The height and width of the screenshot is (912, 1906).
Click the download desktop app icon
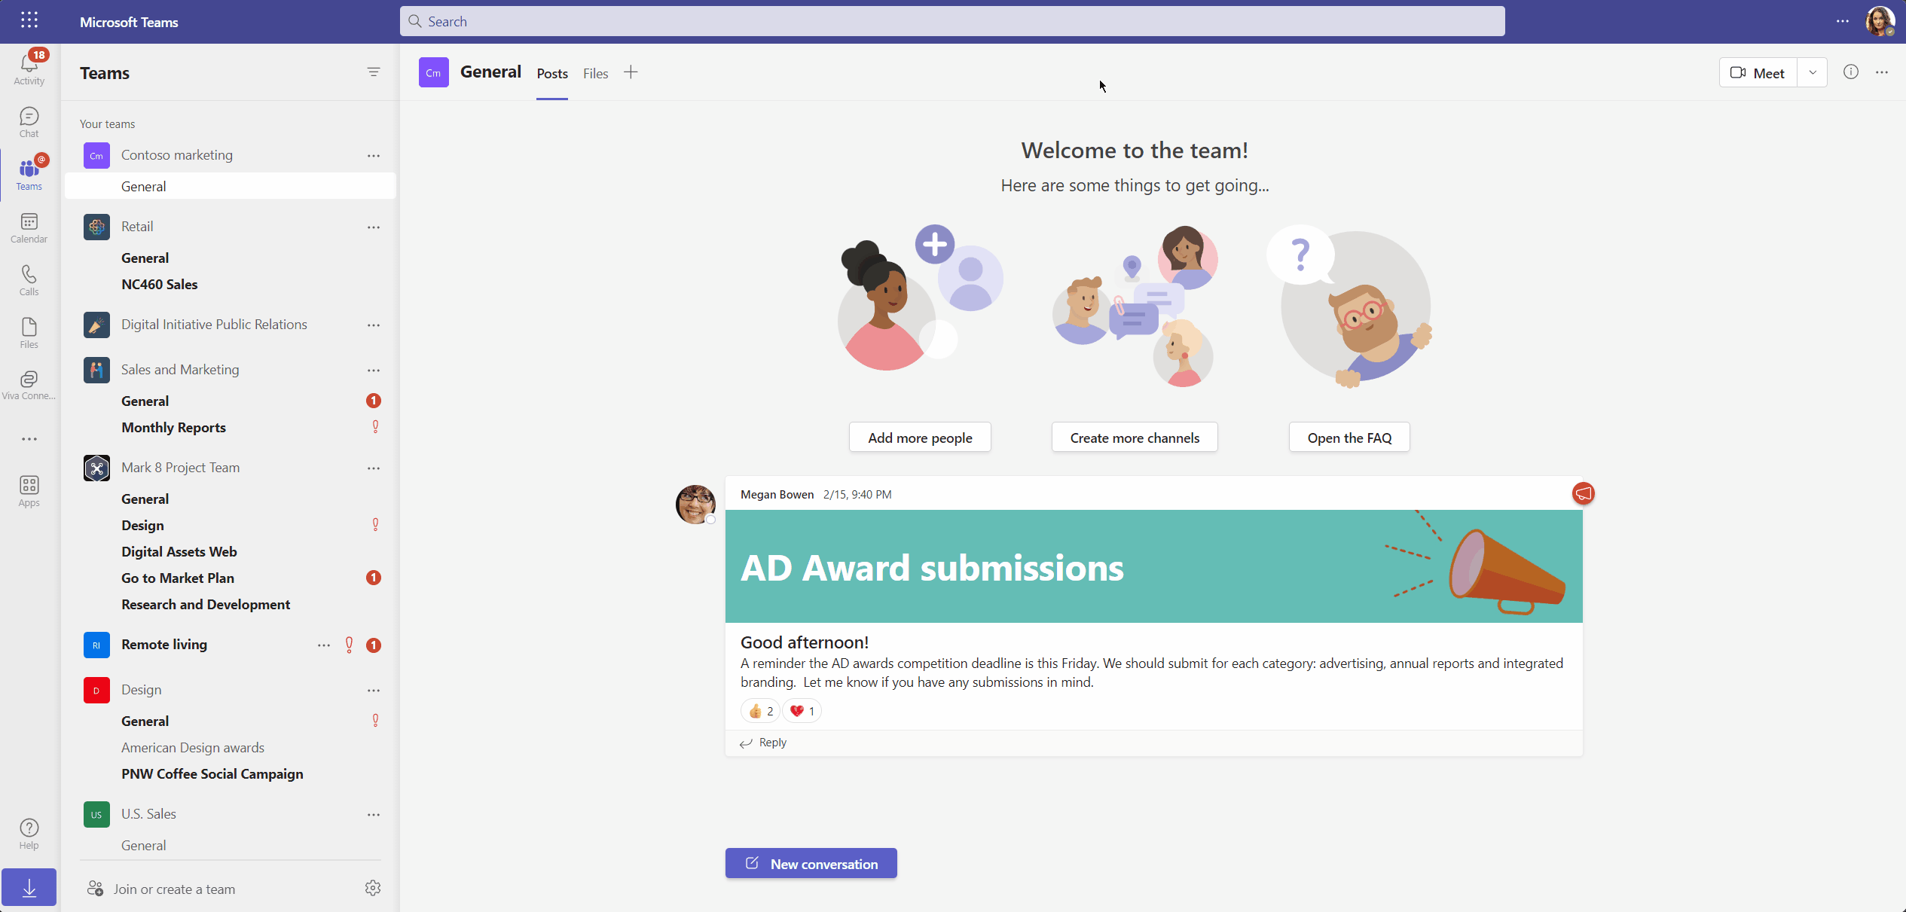tap(29, 887)
